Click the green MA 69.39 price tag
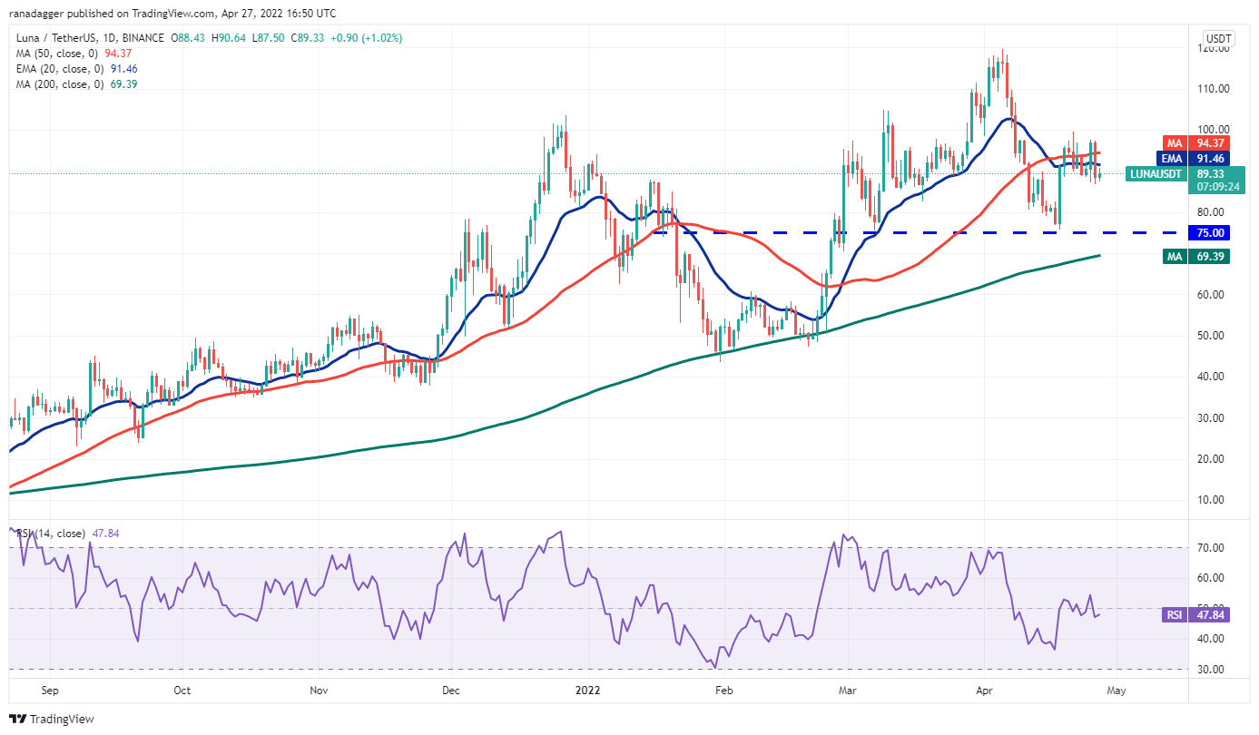Viewport: 1259px width, 735px height. coord(1195,257)
